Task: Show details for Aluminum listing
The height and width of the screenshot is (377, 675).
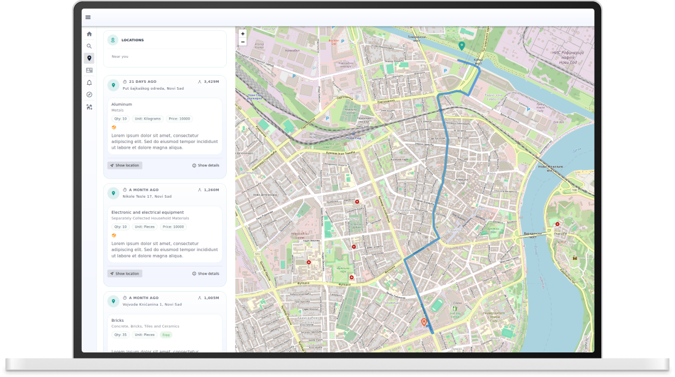Action: [206, 166]
